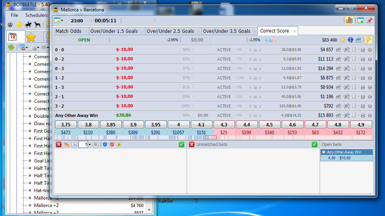The image size is (385, 216).
Task: Close the Correct Score tab
Action: [x=295, y=31]
